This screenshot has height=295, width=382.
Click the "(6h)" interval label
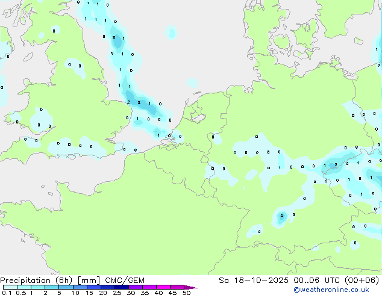[x=64, y=281]
